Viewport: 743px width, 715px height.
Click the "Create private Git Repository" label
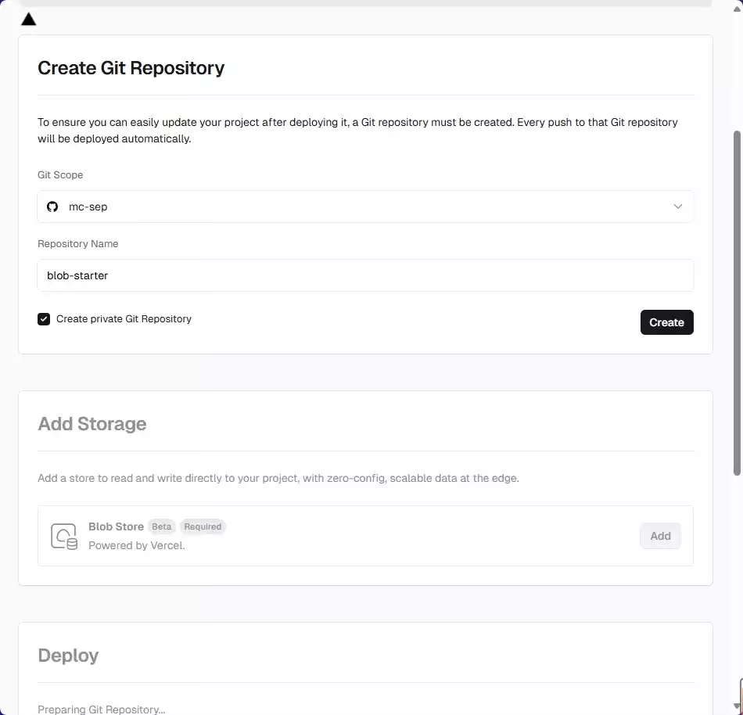pos(124,319)
